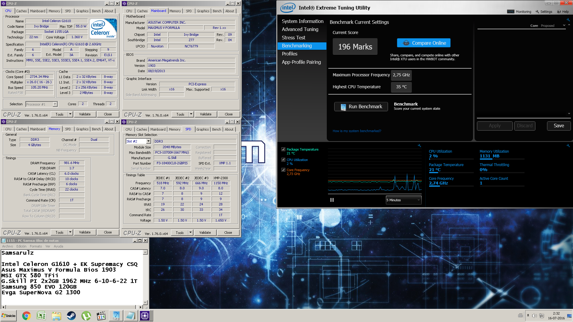The width and height of the screenshot is (573, 322).
Task: Click Notepad horizontal scrollbar right arrow
Action: click(141, 307)
